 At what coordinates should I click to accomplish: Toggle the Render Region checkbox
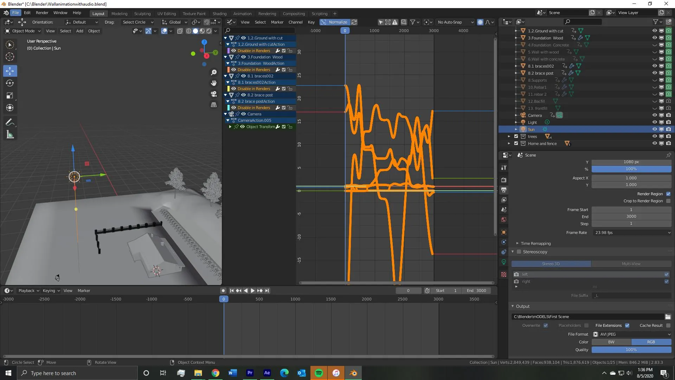668,194
